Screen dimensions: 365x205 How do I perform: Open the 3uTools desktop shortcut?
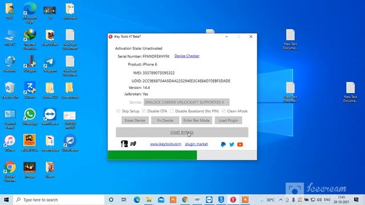click(x=30, y=90)
